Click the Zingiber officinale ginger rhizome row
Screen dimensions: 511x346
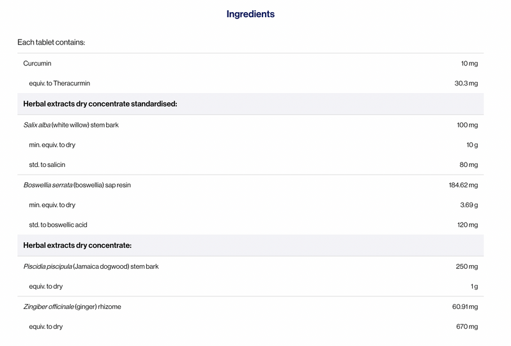point(250,306)
